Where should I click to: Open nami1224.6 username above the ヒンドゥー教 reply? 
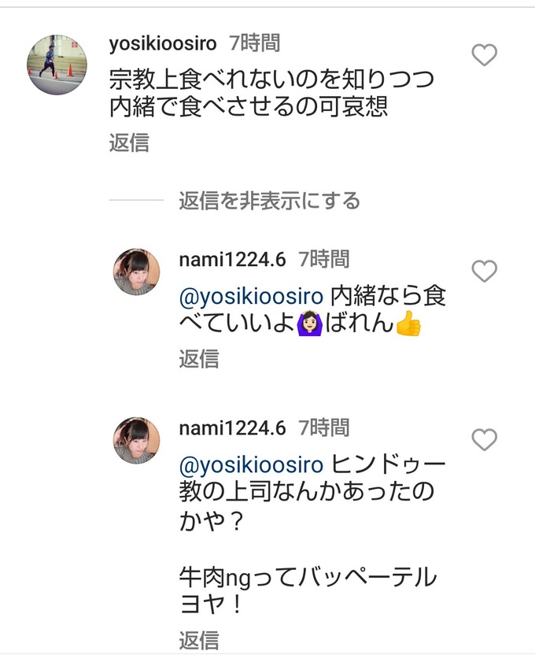click(x=232, y=428)
